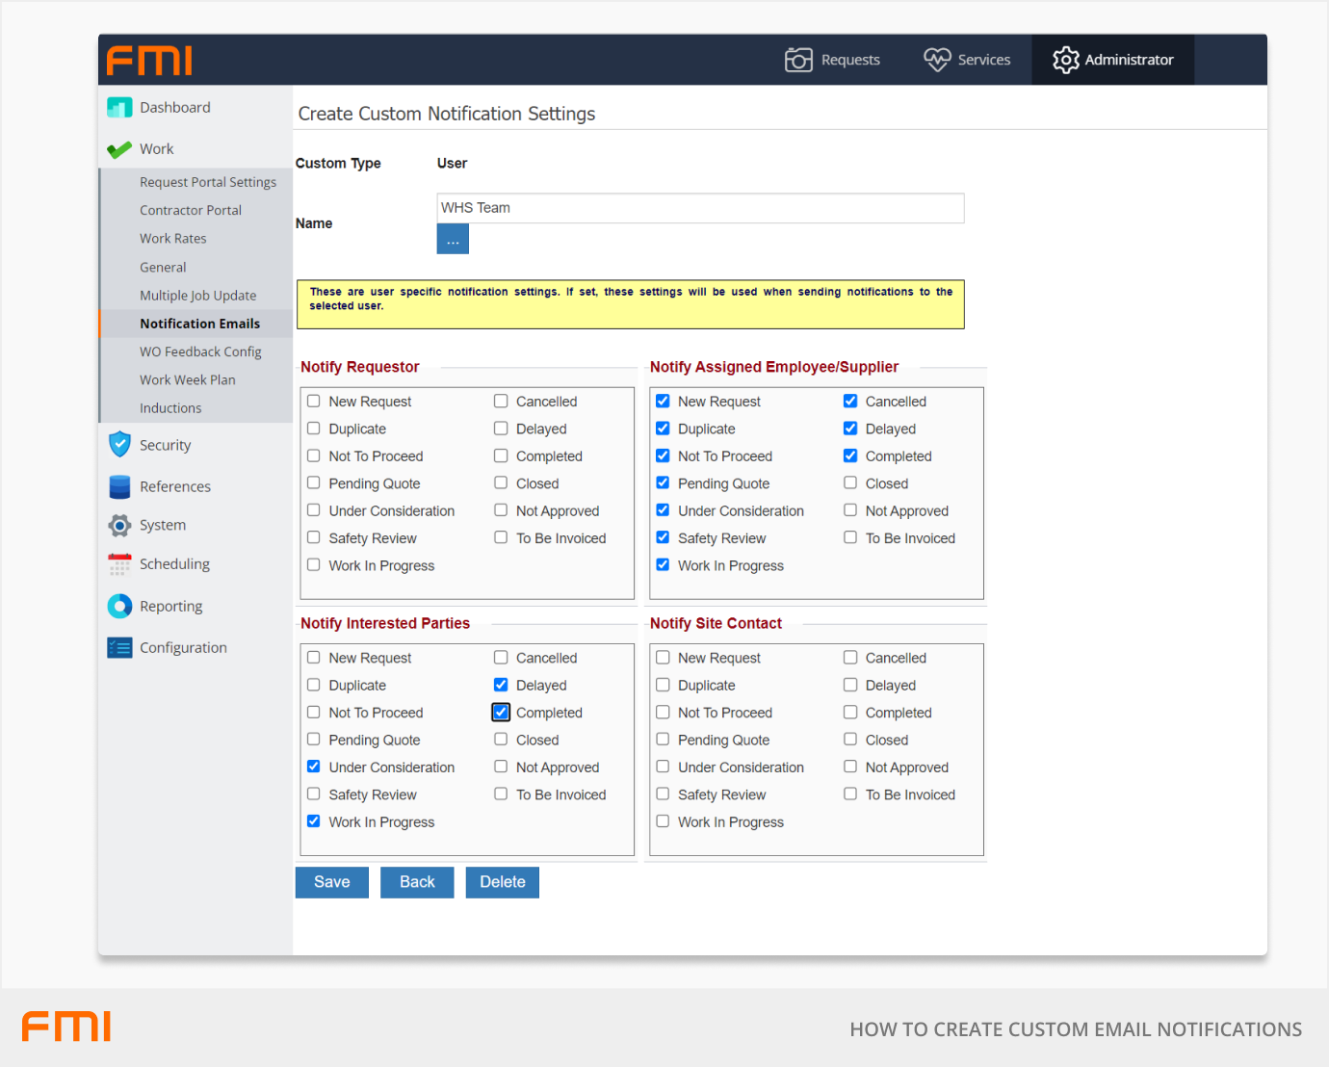Uncheck Delayed under Notify Interested Parties
Image resolution: width=1329 pixels, height=1067 pixels.
[x=501, y=685]
